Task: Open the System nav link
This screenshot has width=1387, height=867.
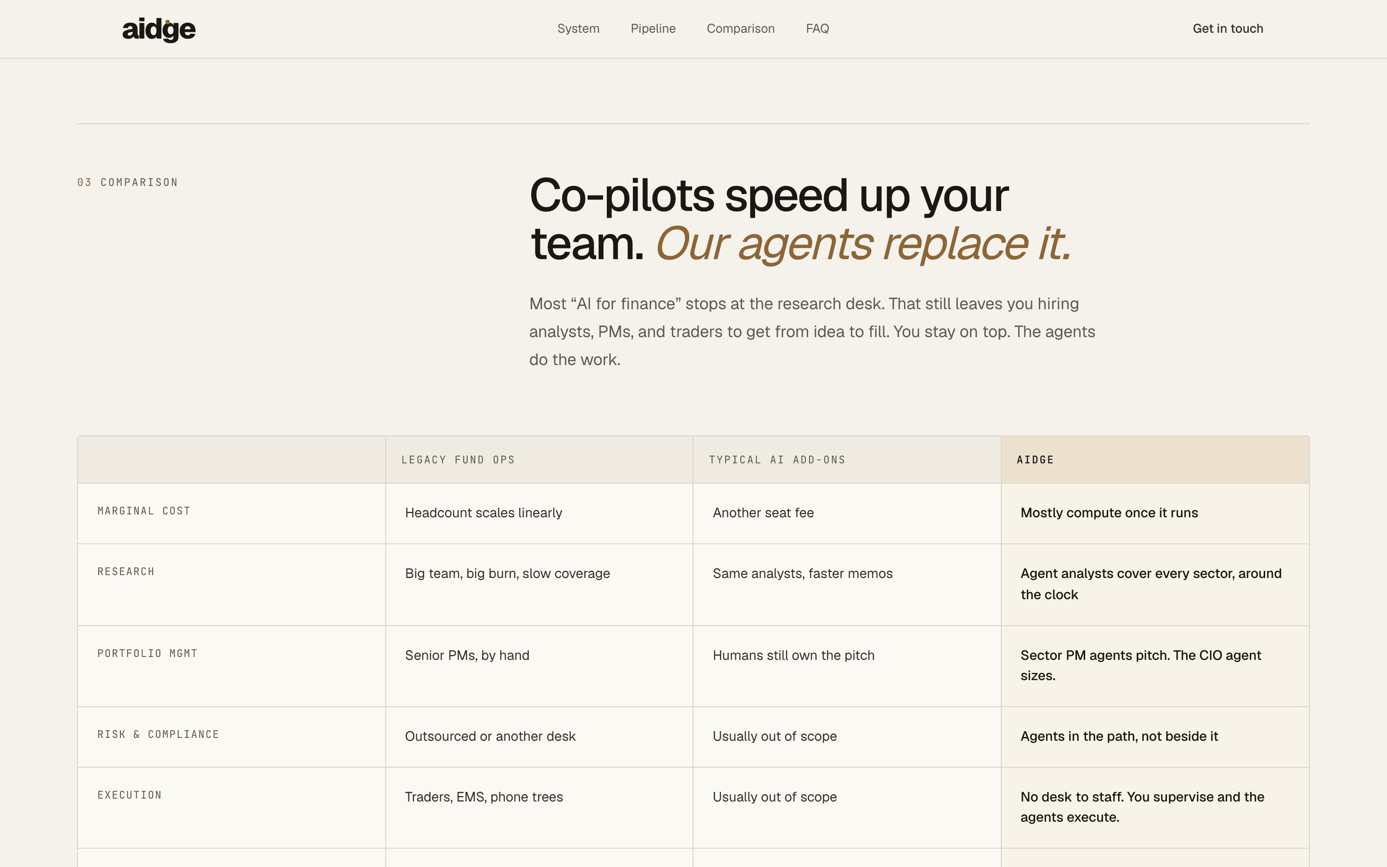Action: tap(578, 29)
